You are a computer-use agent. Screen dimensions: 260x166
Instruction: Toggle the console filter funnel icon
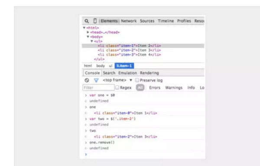(x=96, y=80)
